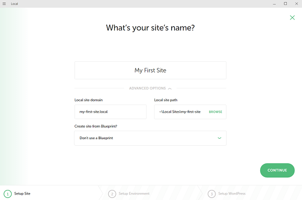Screen dimensions: 302x200
Task: Close the Local application window
Action: point(296,4)
